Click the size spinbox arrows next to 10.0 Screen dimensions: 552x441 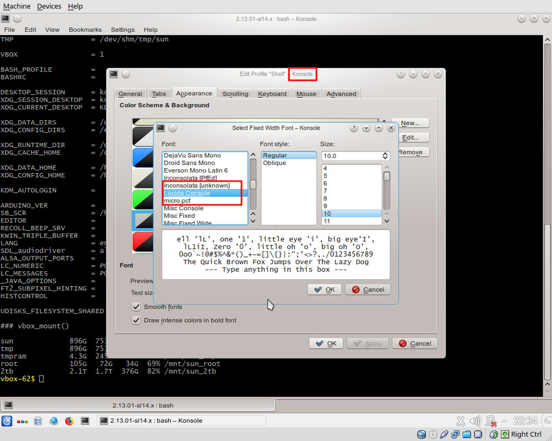(x=385, y=155)
